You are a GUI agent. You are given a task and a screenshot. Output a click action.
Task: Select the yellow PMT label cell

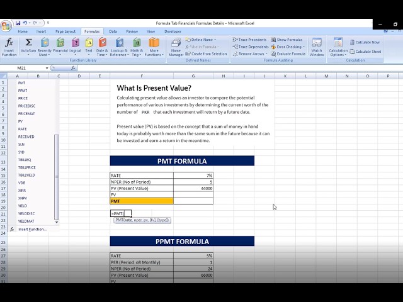tap(142, 201)
